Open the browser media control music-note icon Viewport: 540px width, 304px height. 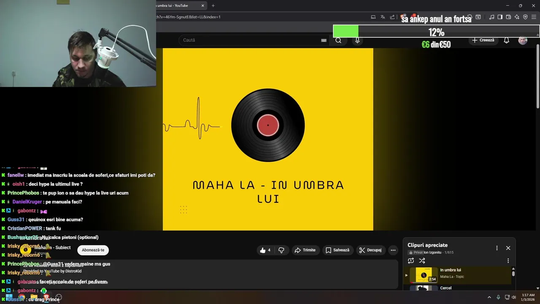point(491,17)
